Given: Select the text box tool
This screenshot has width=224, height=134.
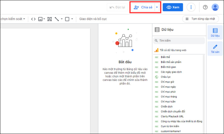Looking at the screenshot, I should click(50, 19).
